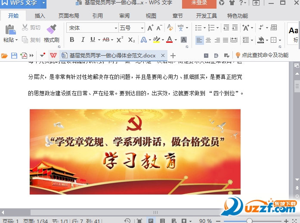
Task: Switch to the 插入 tab
Action: tap(40, 16)
